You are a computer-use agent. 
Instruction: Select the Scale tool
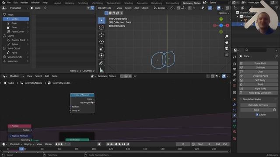(101, 48)
